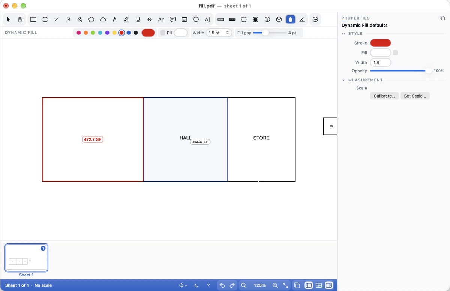Select the Aa text tool

coord(161,19)
